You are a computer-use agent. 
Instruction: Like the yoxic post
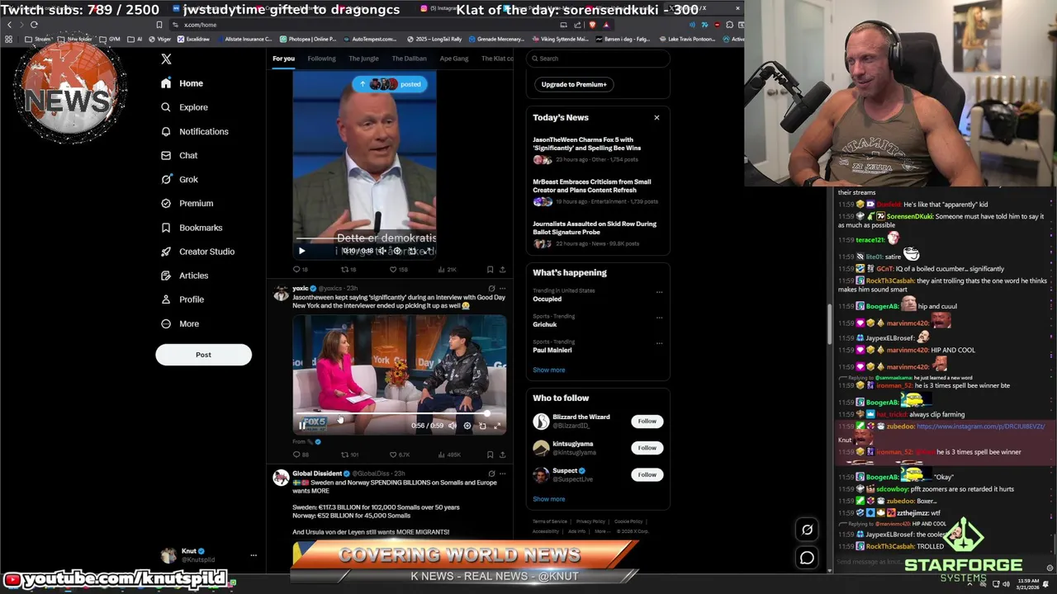pos(400,455)
